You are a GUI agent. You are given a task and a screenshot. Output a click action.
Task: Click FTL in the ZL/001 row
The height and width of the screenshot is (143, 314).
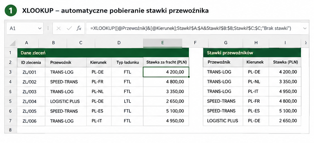(x=127, y=72)
